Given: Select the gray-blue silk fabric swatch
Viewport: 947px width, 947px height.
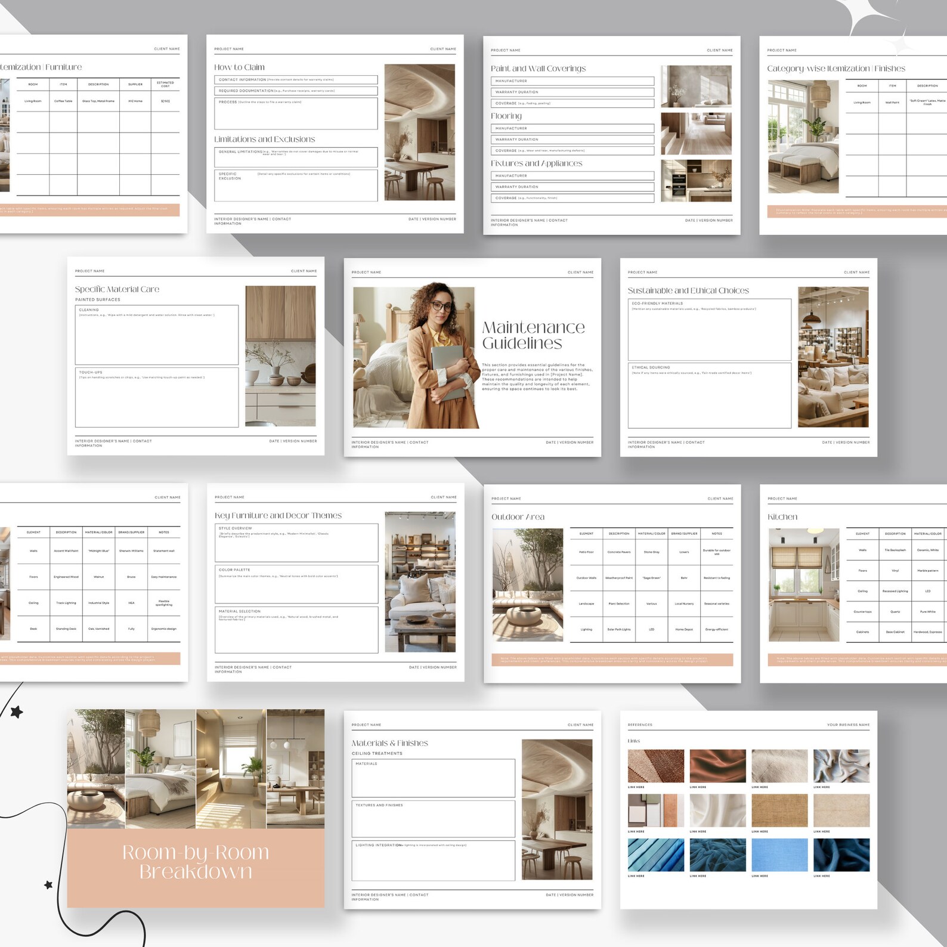Looking at the screenshot, I should coord(841,766).
